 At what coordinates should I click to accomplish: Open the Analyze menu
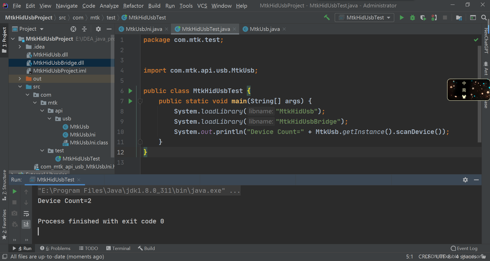109,6
